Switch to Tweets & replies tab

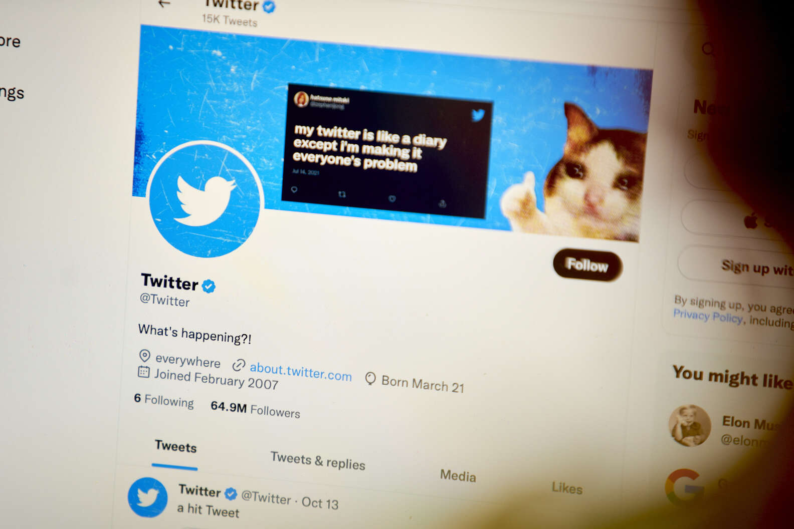(x=318, y=460)
